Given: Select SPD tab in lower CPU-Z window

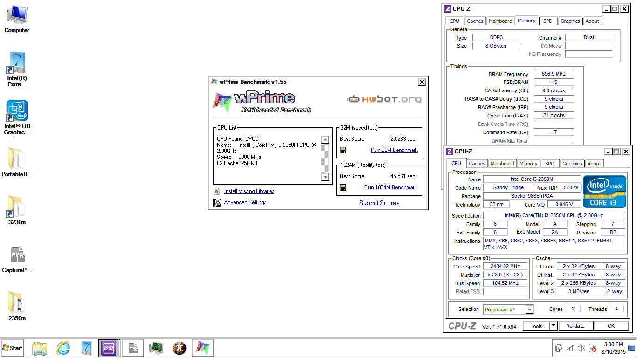Looking at the screenshot, I should [550, 164].
